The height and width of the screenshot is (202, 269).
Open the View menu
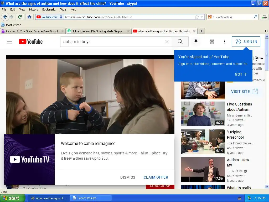coord(22,9)
